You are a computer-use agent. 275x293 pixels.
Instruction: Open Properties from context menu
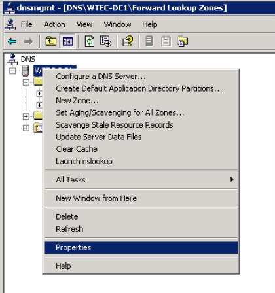(141, 247)
